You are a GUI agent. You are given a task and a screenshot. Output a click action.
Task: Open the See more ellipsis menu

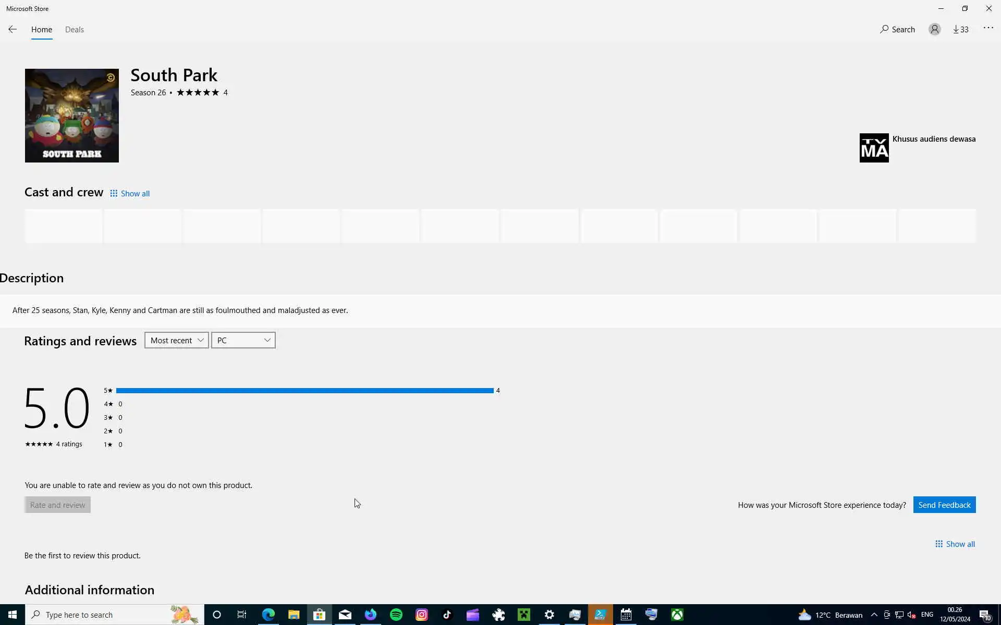[x=988, y=28]
